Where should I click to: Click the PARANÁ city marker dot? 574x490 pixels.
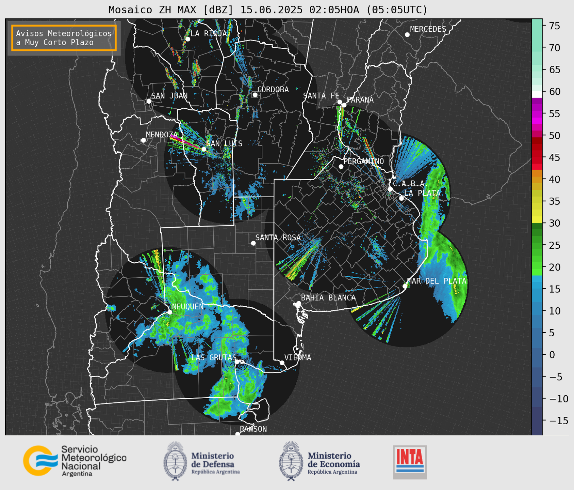click(344, 105)
